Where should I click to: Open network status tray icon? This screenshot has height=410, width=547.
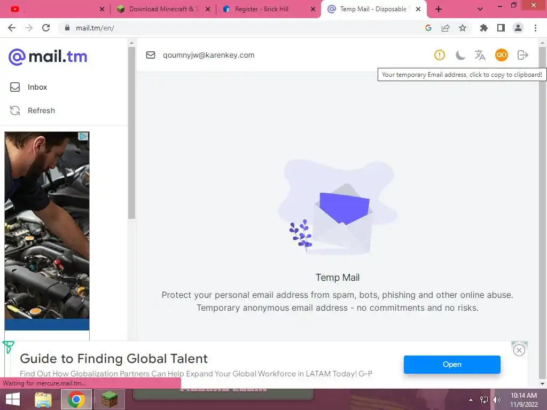(x=484, y=400)
